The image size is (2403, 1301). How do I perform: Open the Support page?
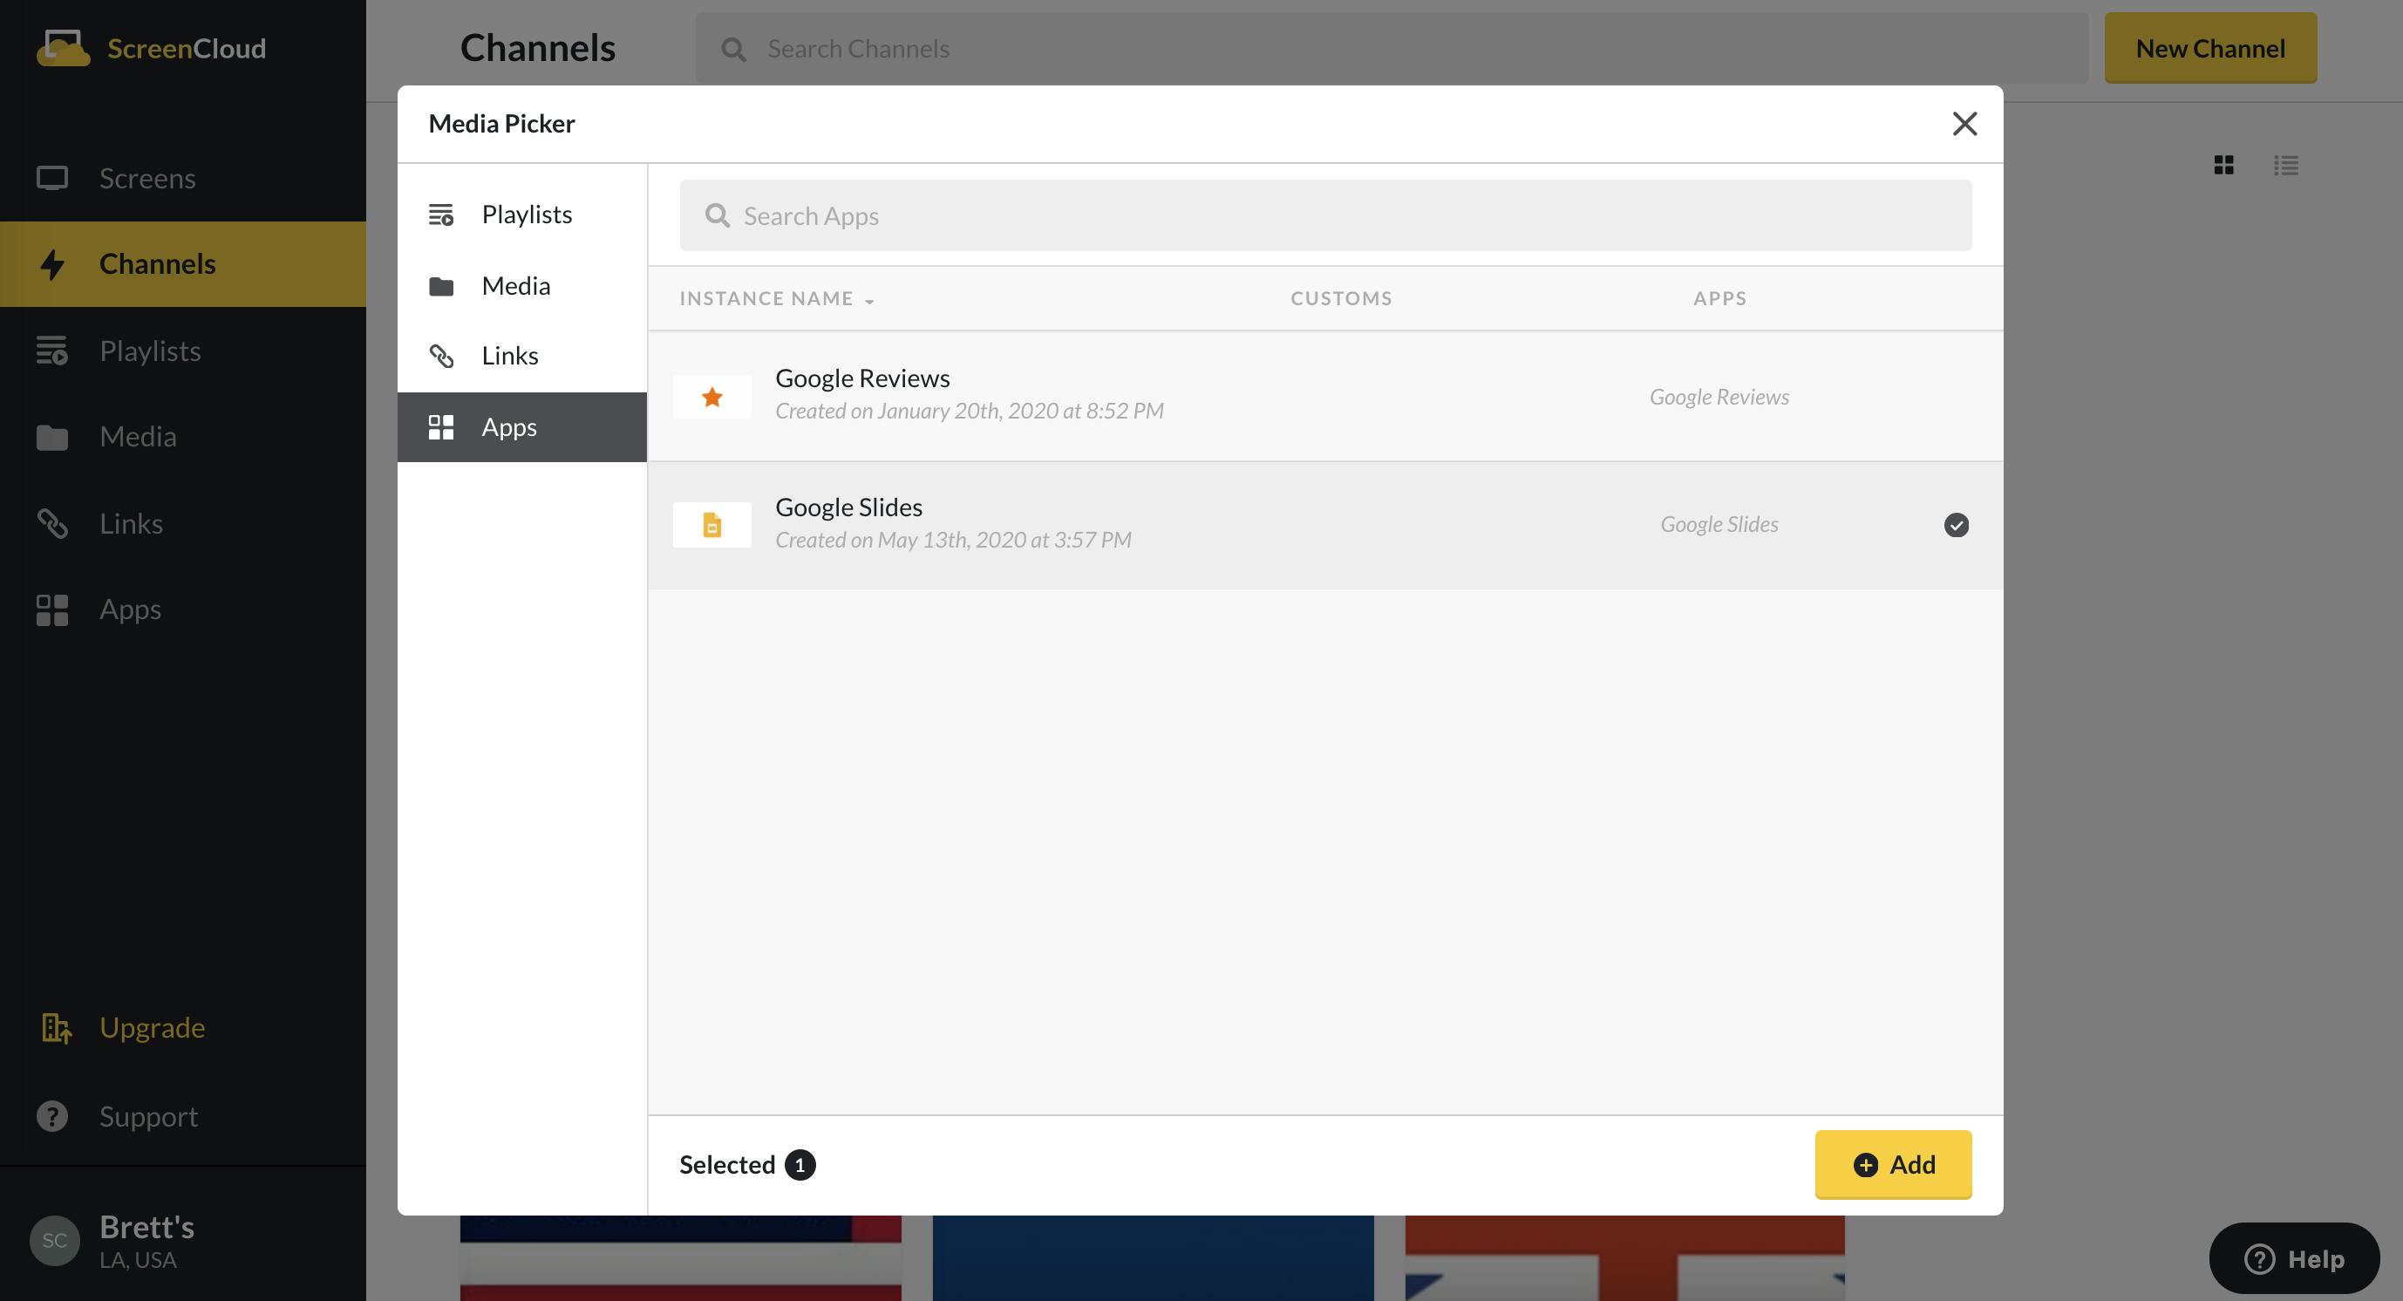tap(148, 1116)
